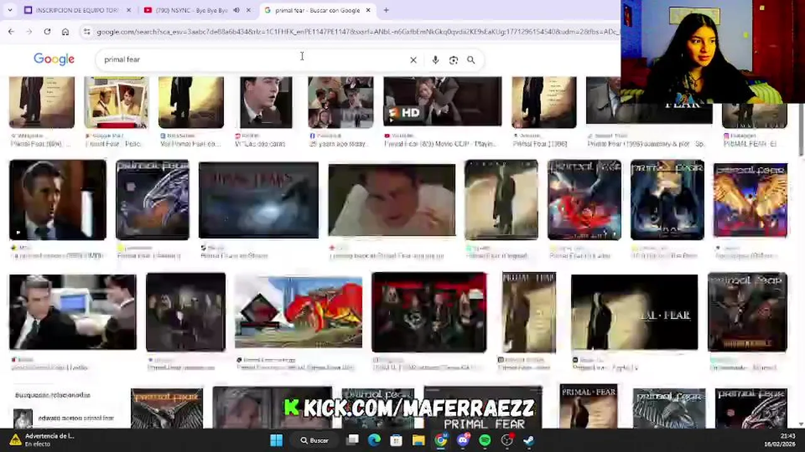Open the dark 'AL · FEAR' poster thumbnail
Image resolution: width=805 pixels, height=452 pixels.
coord(634,312)
